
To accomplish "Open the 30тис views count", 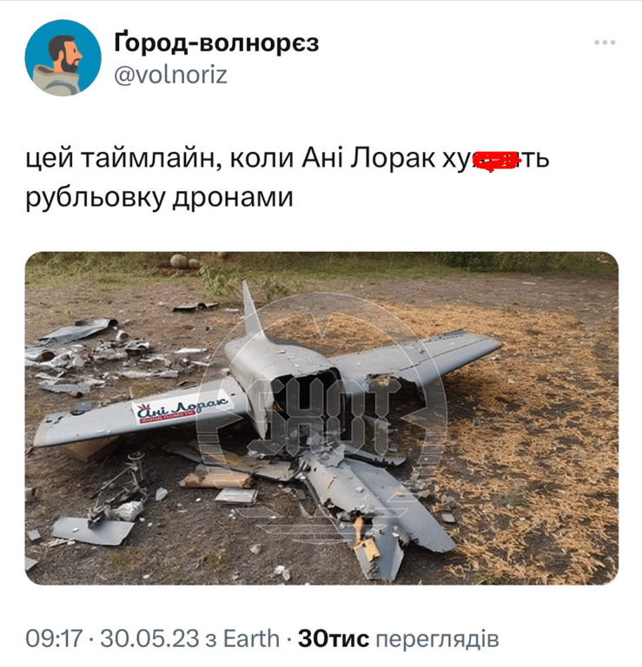I will pos(334,638).
